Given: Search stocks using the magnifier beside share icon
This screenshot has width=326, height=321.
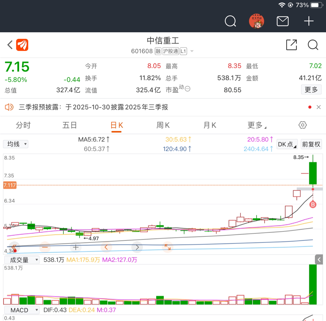Looking at the screenshot, I should pos(313,45).
